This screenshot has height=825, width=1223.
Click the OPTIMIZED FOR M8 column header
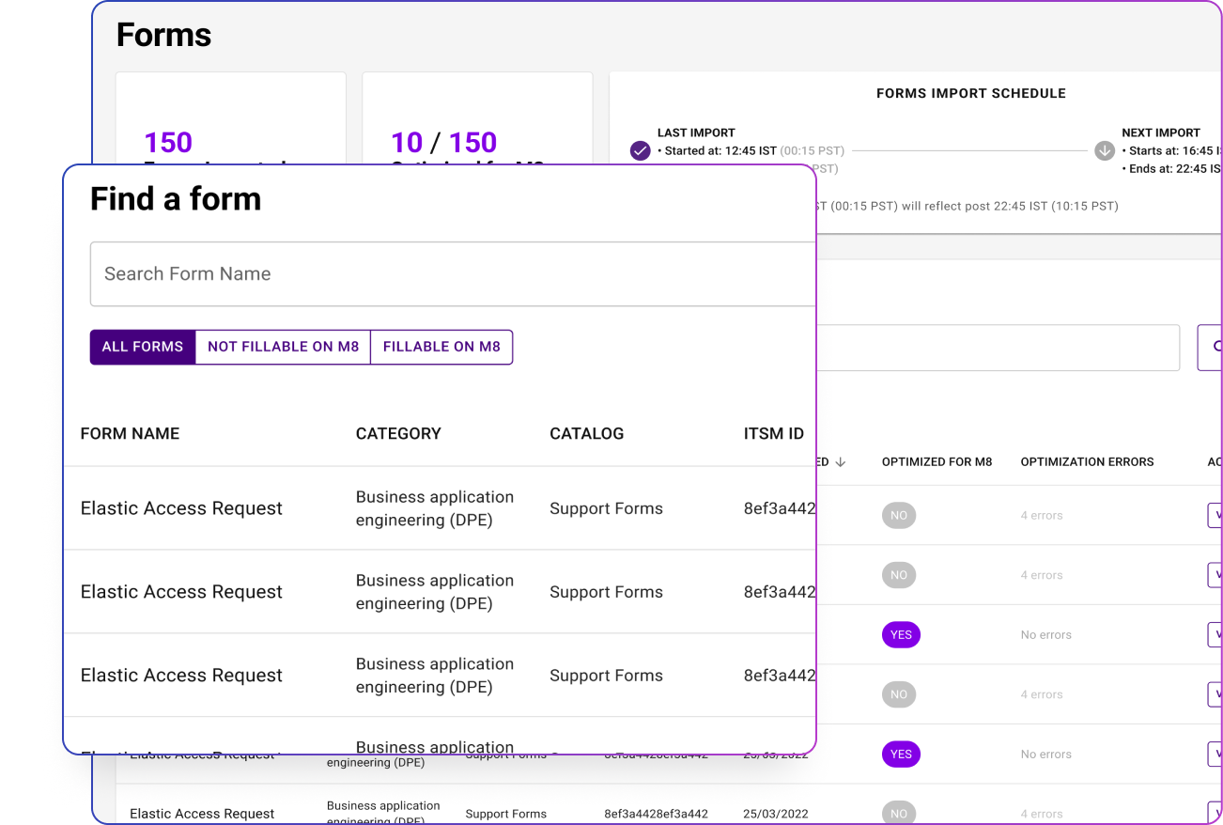pyautogui.click(x=937, y=462)
